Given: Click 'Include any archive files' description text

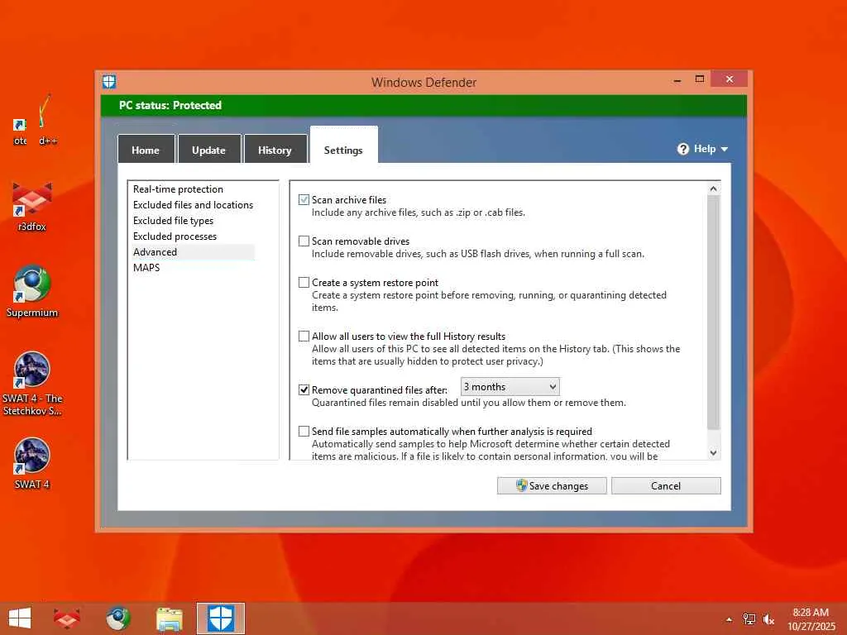Looking at the screenshot, I should pos(418,212).
